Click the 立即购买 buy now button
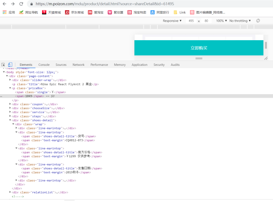Screen dimensions: 273x201 (199, 48)
